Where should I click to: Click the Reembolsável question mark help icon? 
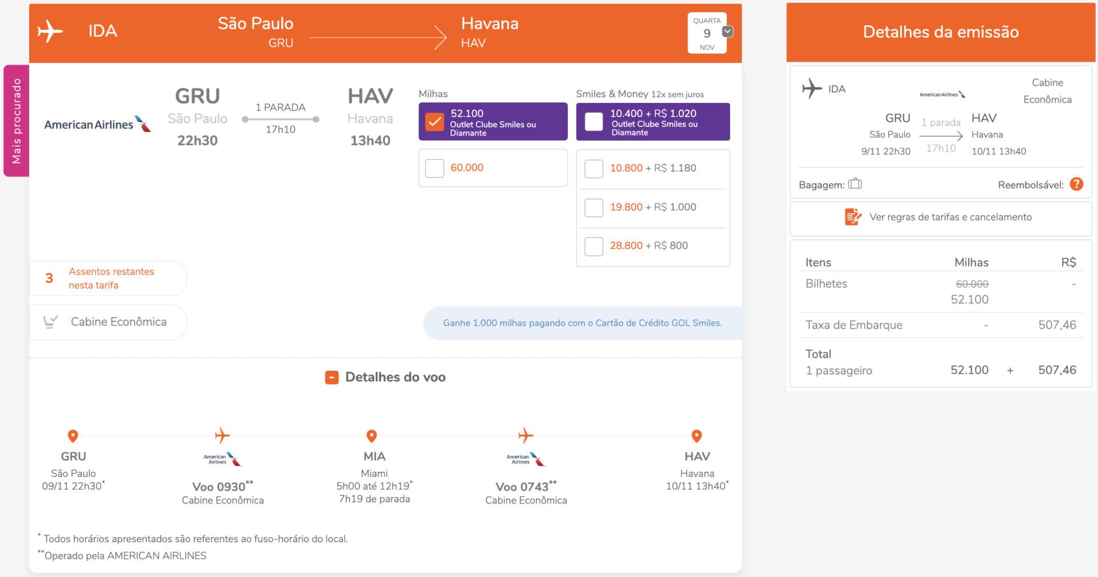click(x=1076, y=184)
